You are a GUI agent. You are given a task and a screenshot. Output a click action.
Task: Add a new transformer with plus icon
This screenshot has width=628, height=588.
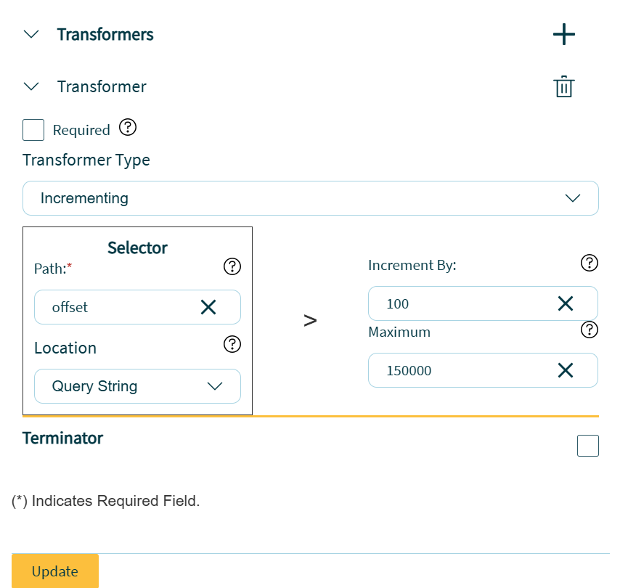click(564, 34)
